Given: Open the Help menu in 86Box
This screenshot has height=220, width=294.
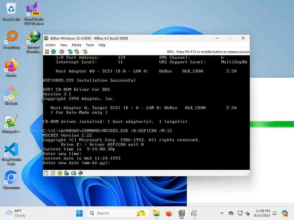Looking at the screenshot, I should tap(102, 45).
